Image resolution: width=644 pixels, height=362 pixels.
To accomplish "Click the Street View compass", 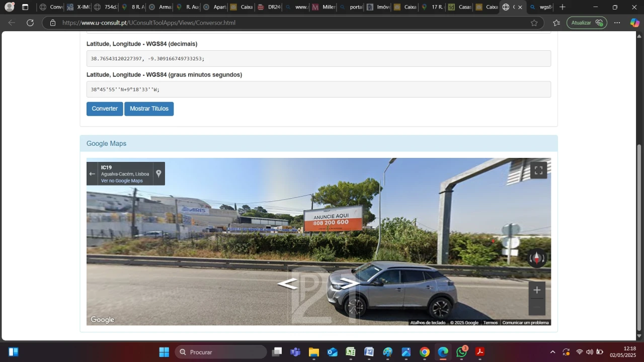I will coord(537,258).
